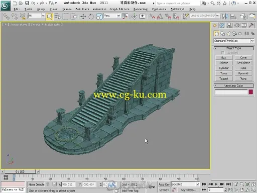Activate the Select Object tool

[49, 17]
